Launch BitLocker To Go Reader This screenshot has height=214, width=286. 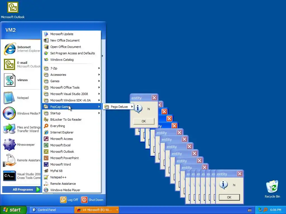[71, 120]
